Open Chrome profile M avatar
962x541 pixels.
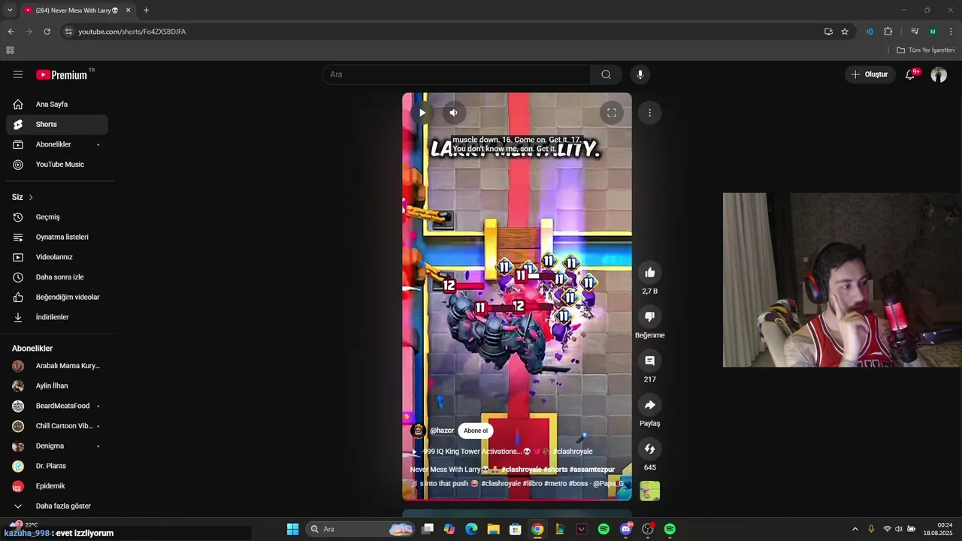point(933,32)
